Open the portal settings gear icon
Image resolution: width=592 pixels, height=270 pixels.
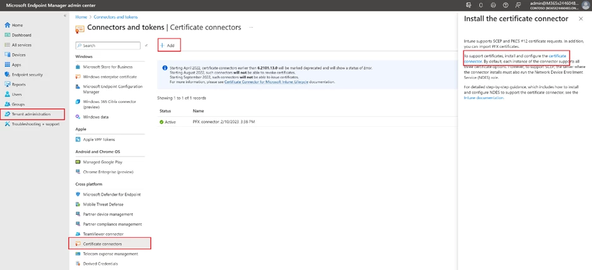[493, 5]
